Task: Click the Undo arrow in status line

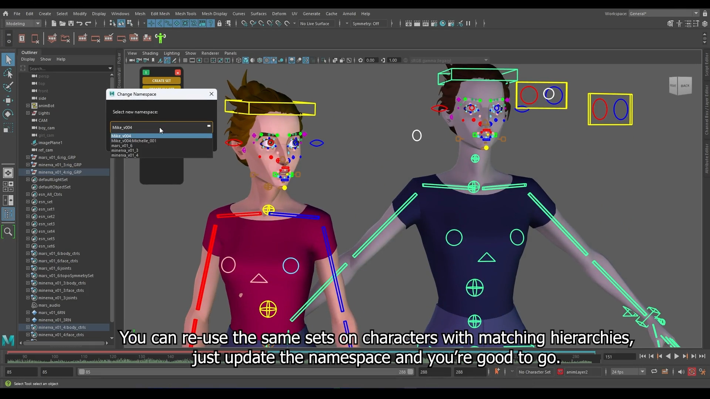Action: tap(80, 23)
